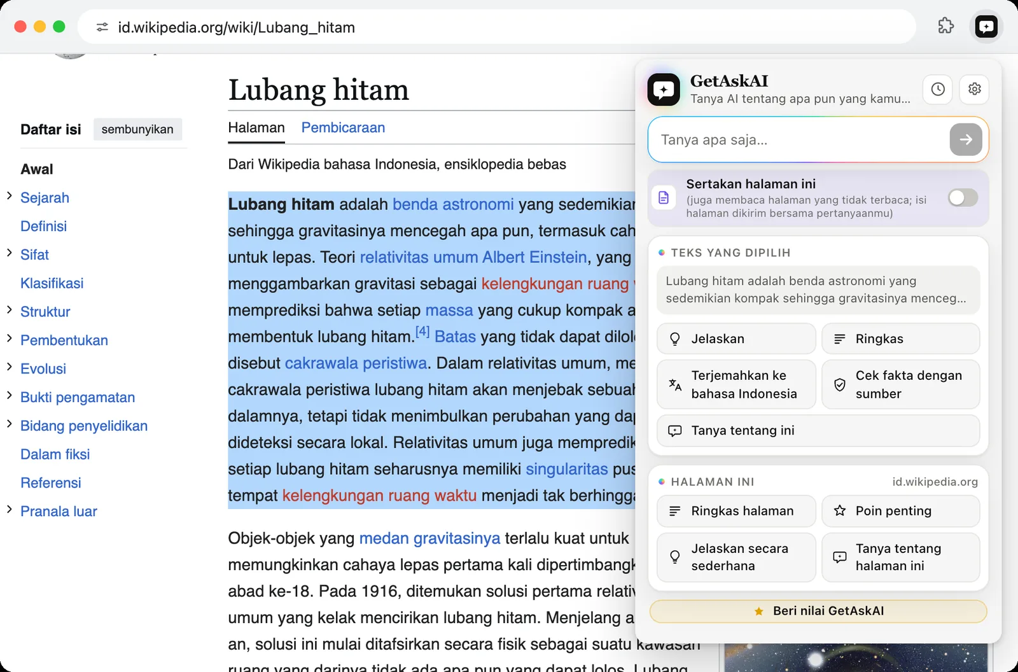This screenshot has height=672, width=1018.
Task: Switch to the Pembicaraan tab
Action: (x=343, y=128)
